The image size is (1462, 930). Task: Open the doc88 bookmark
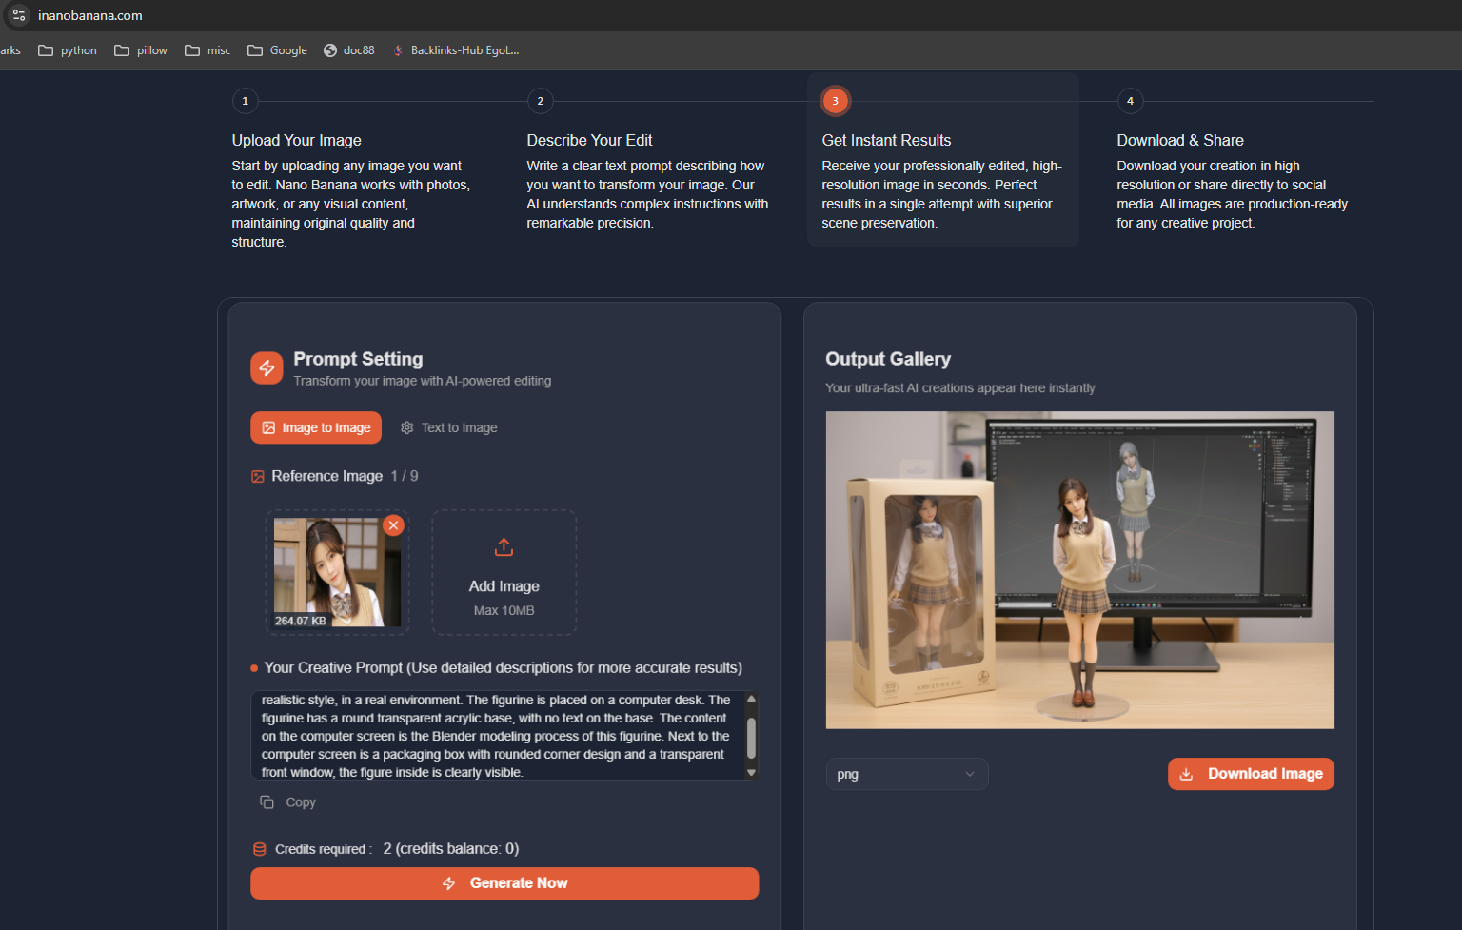[x=348, y=50]
